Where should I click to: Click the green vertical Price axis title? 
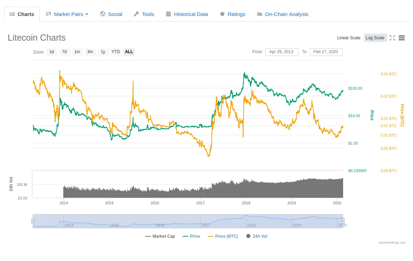(x=372, y=115)
